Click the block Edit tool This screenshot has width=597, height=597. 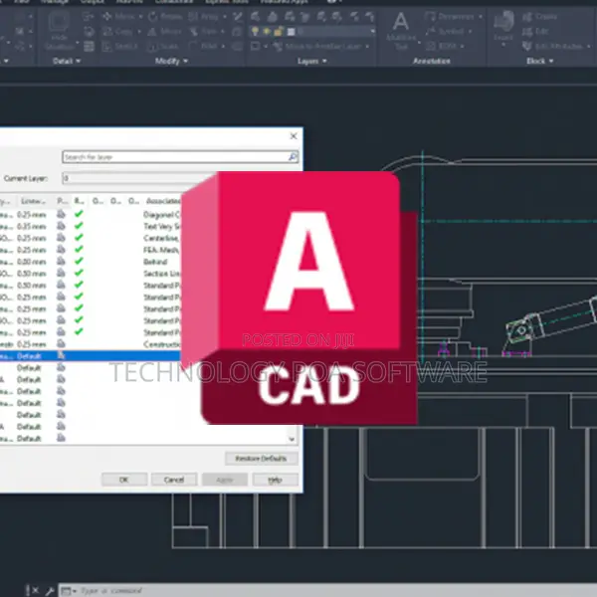(x=535, y=32)
